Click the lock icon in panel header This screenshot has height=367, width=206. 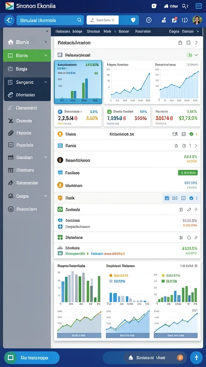[180, 43]
